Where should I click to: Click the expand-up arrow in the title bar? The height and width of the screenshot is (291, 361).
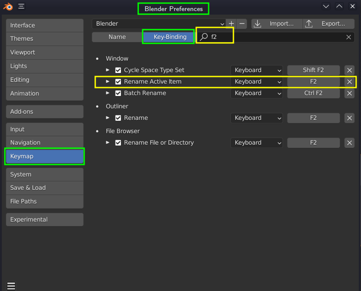pos(339,6)
